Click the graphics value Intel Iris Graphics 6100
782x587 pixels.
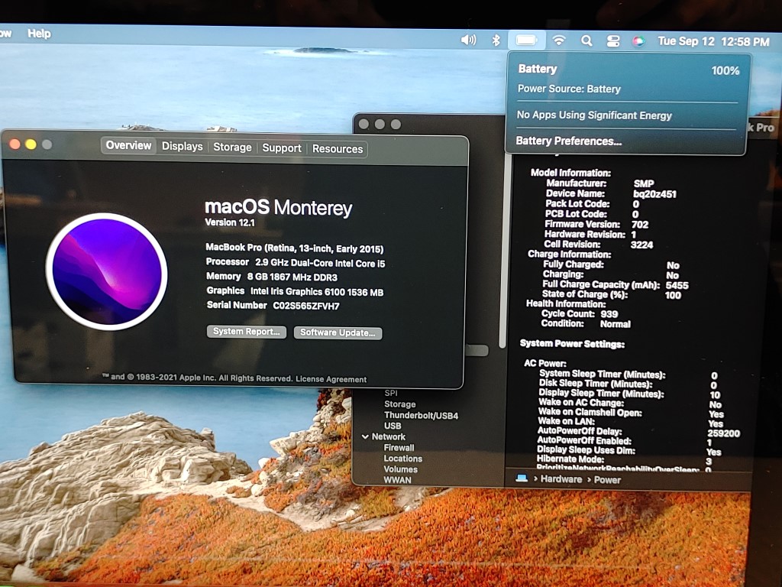317,292
